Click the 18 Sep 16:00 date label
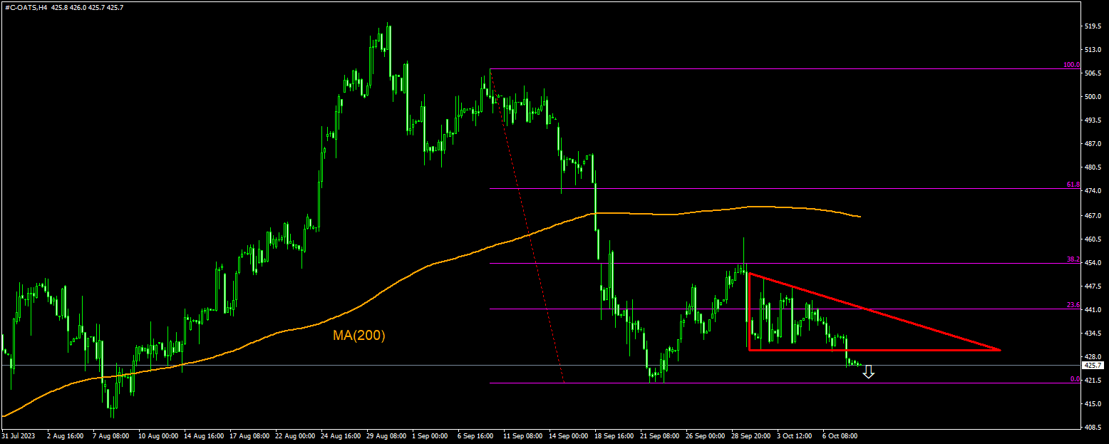1109x444 pixels. pyautogui.click(x=614, y=435)
